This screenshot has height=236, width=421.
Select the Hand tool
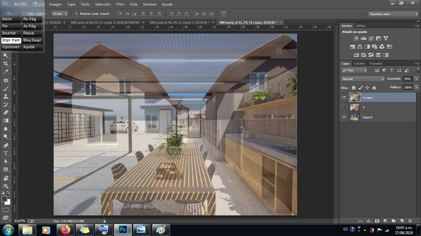tap(6, 178)
